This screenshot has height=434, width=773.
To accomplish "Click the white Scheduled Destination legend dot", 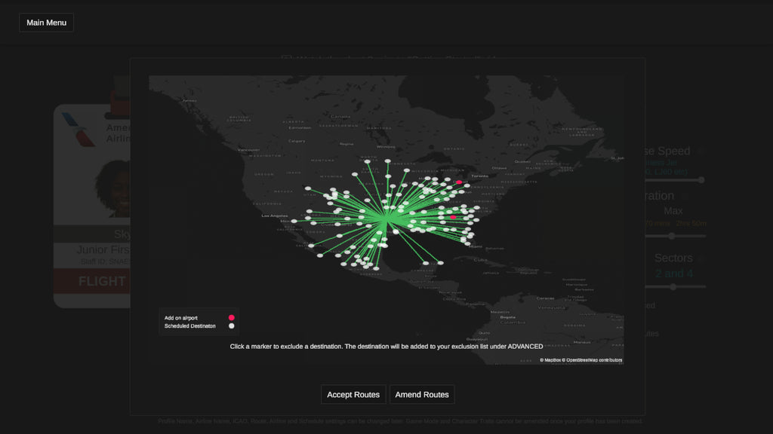I will point(232,326).
